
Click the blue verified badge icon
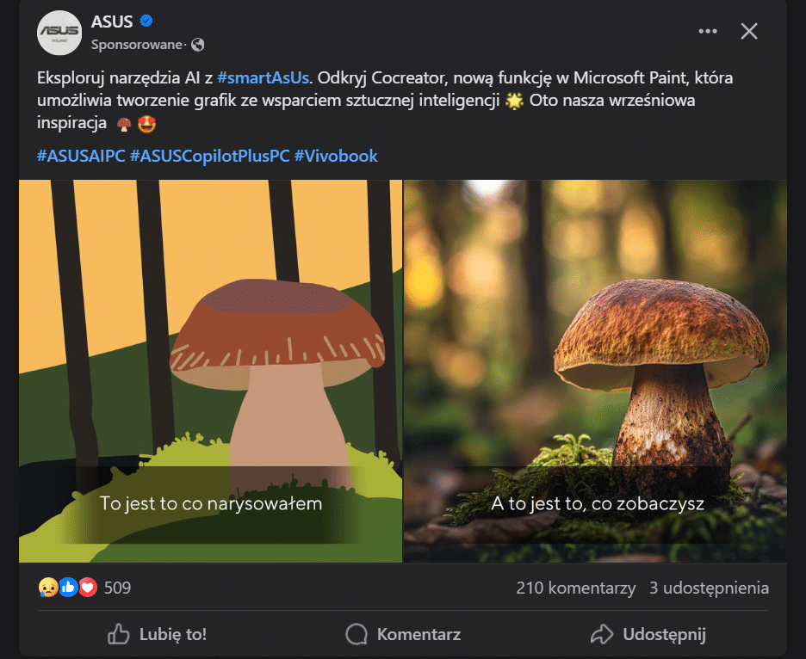click(x=146, y=22)
